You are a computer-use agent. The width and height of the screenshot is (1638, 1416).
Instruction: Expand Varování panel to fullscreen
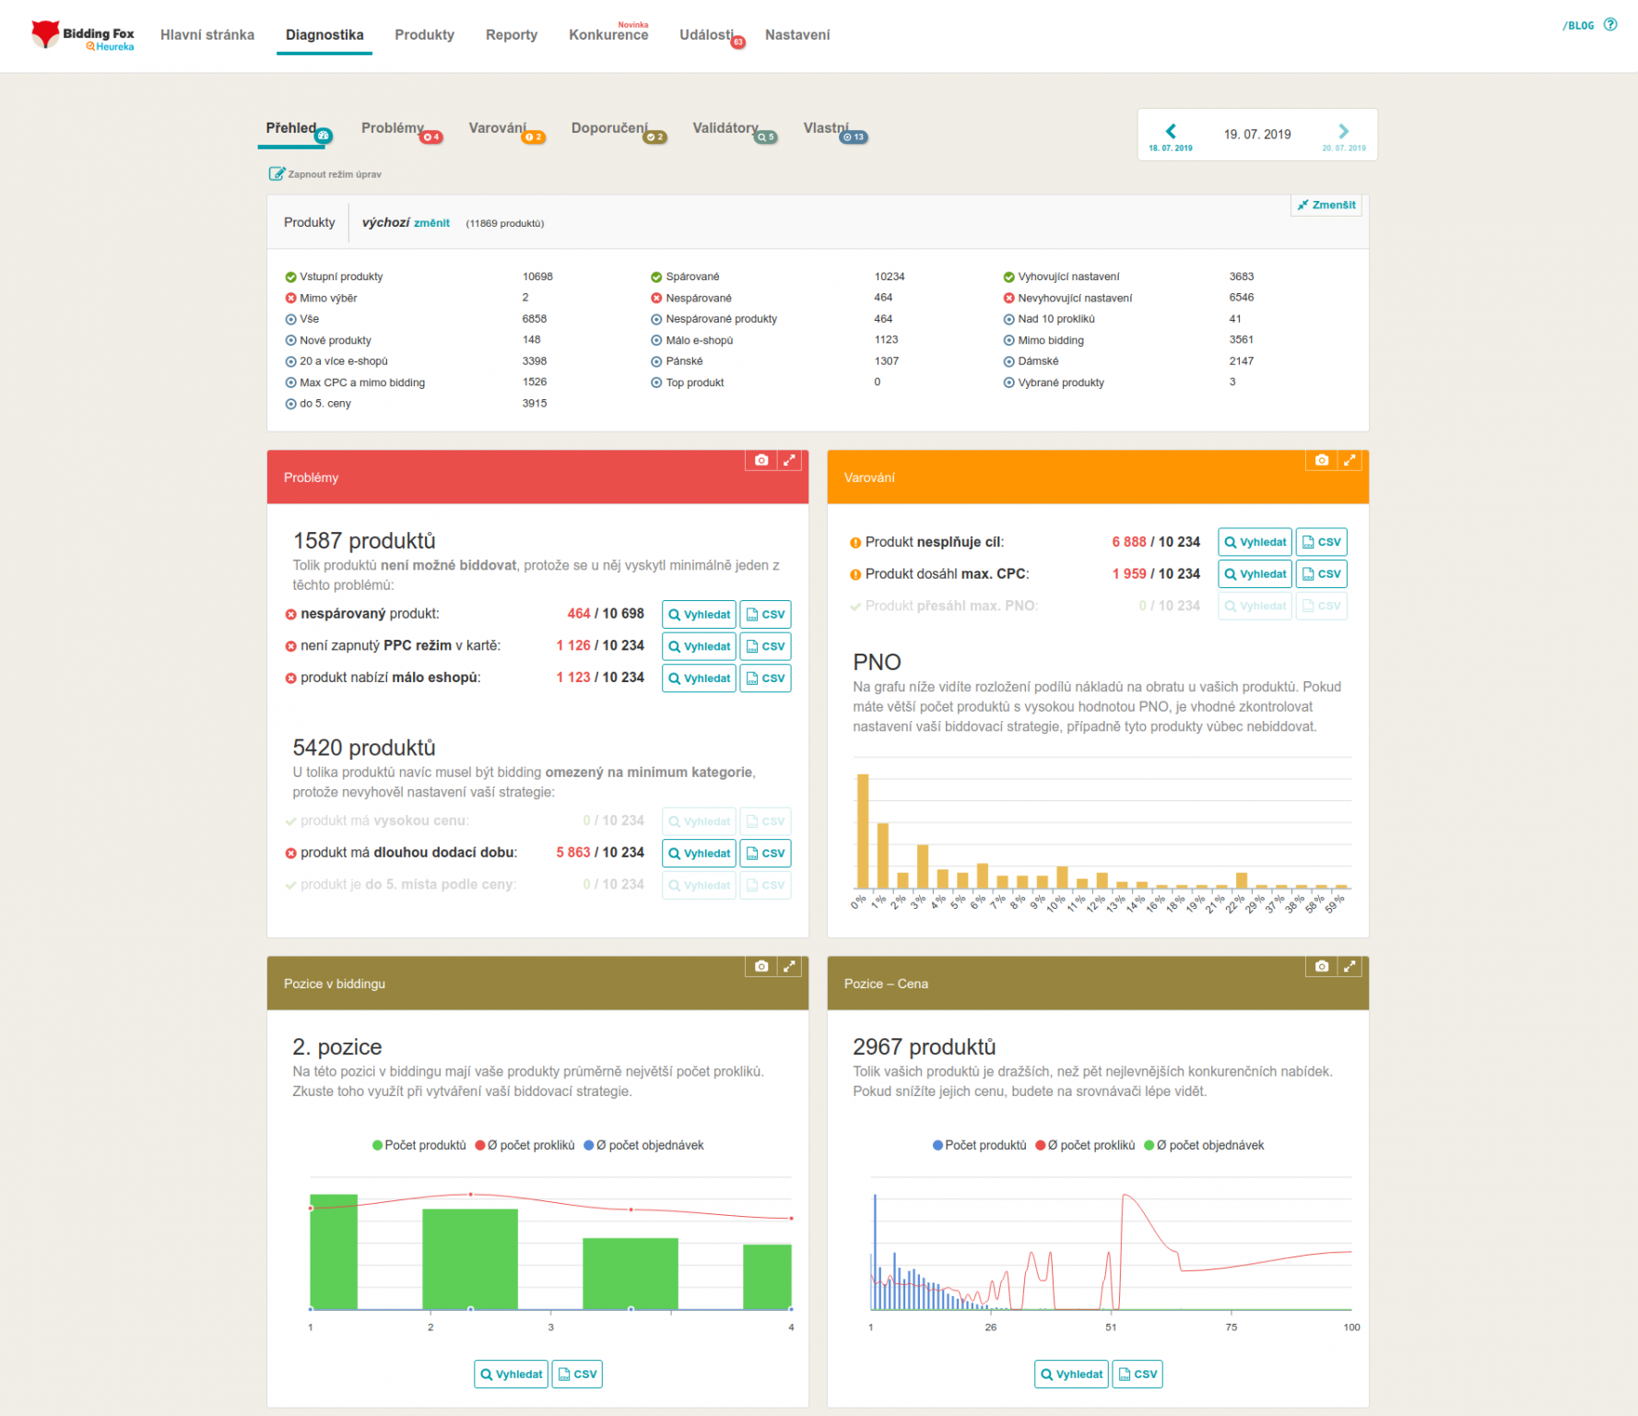(x=1349, y=460)
